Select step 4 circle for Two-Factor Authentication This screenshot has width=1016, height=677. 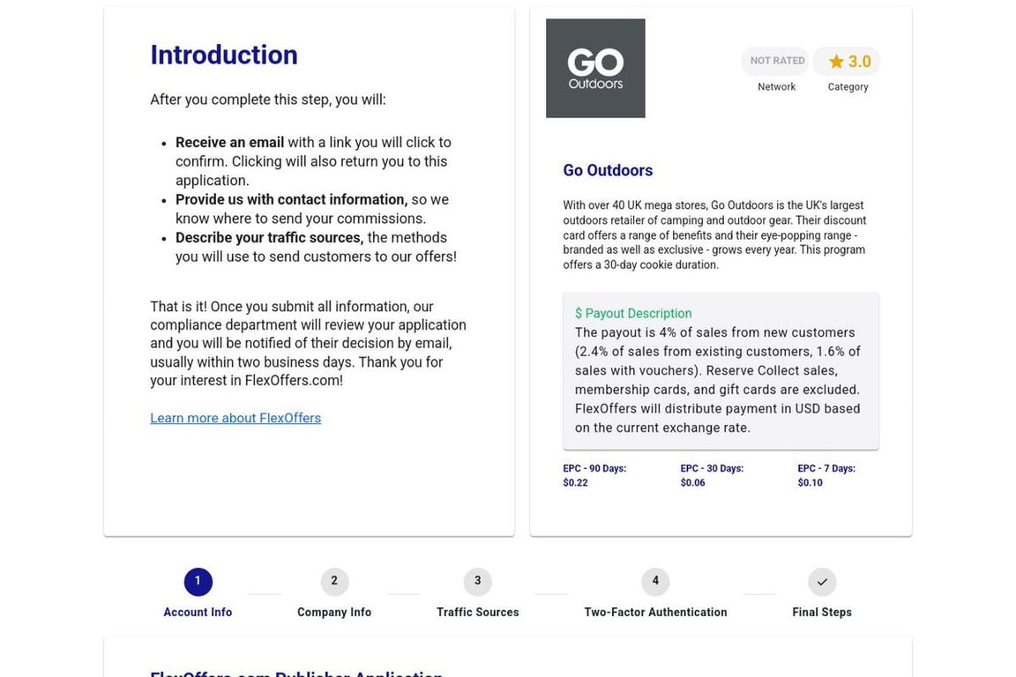click(656, 582)
